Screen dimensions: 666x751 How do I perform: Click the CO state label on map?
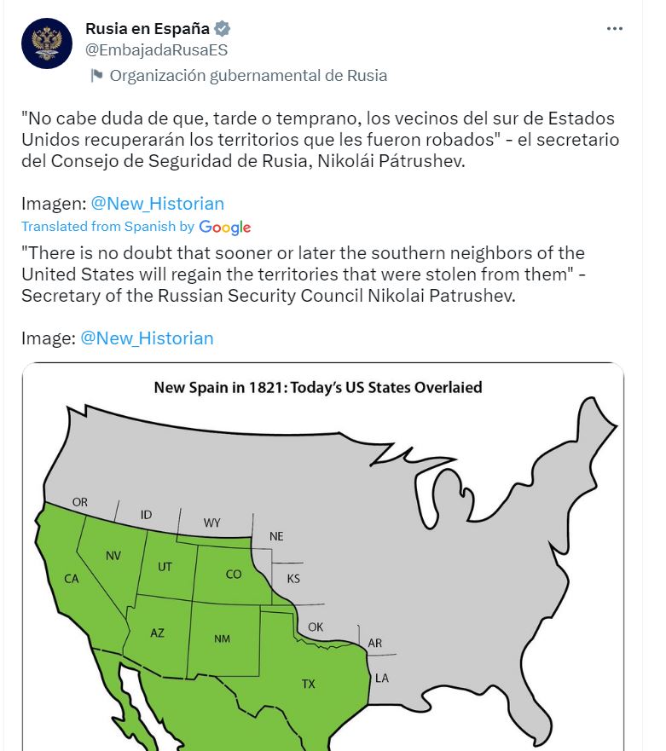[234, 574]
